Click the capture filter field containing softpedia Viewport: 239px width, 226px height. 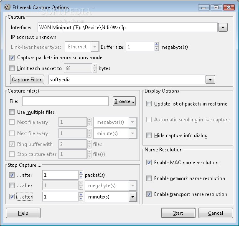click(x=127, y=80)
